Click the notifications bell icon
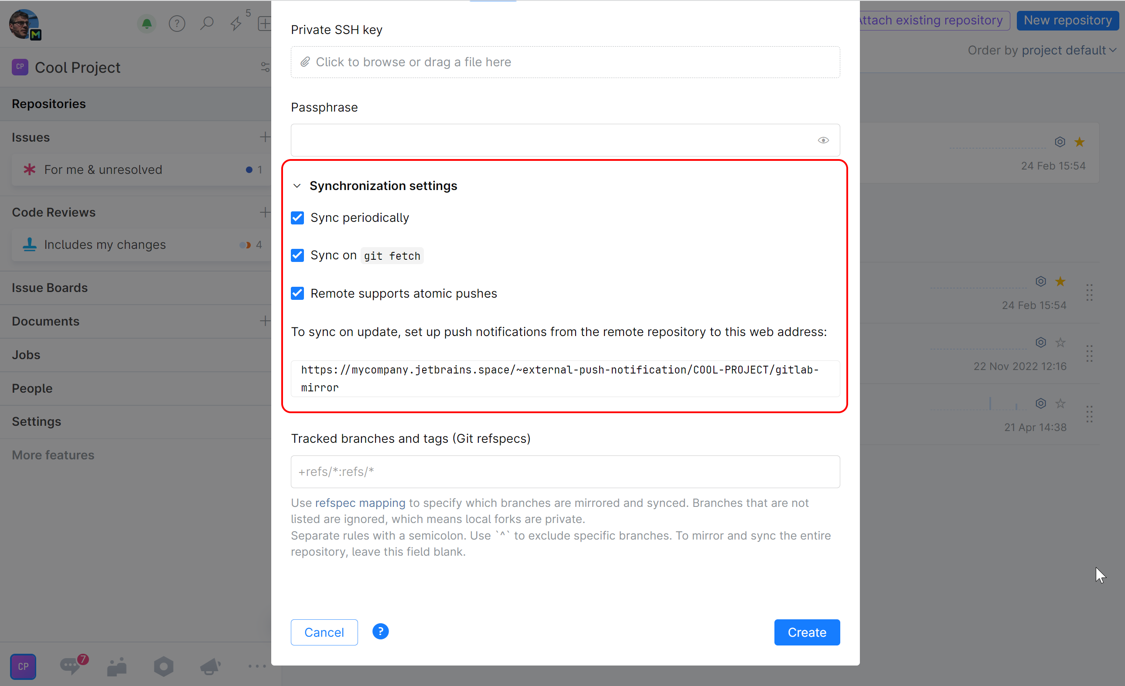Viewport: 1125px width, 686px height. 147,23
